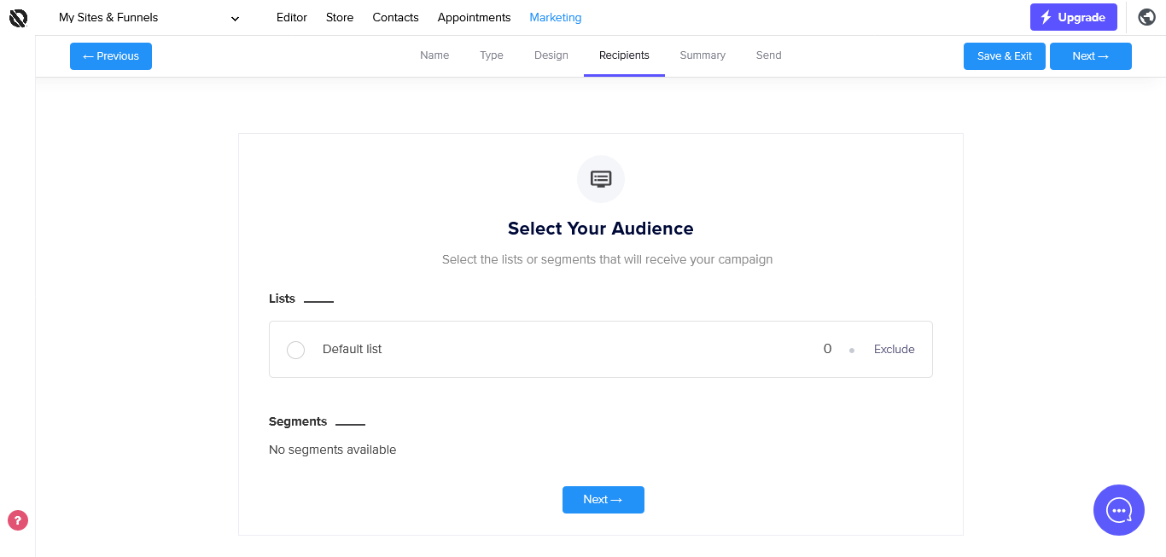Click Save & Exit
This screenshot has height=557, width=1166.
1004,56
